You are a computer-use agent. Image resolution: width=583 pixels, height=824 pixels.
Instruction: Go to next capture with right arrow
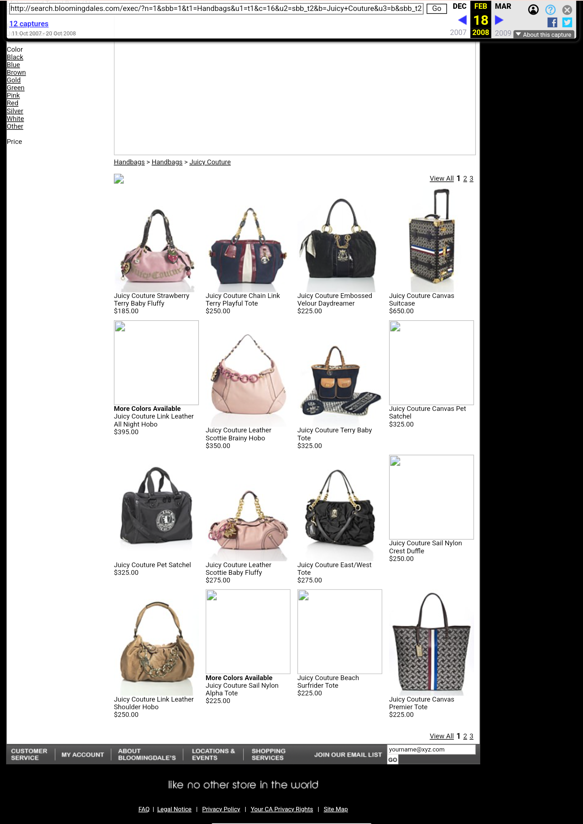[499, 20]
